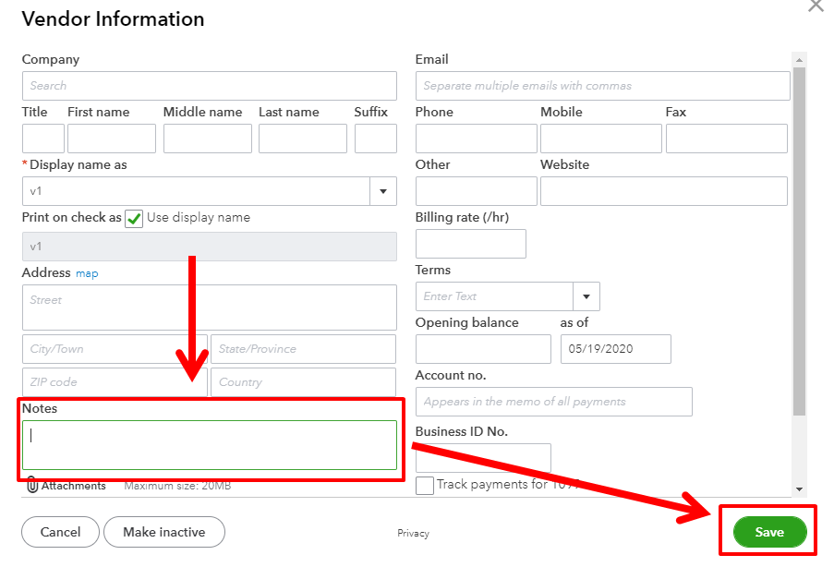Select the opening balance as-of date field
The width and height of the screenshot is (834, 567).
coord(615,349)
